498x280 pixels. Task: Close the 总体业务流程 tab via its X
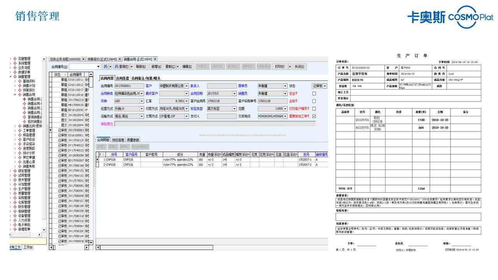[83, 59]
